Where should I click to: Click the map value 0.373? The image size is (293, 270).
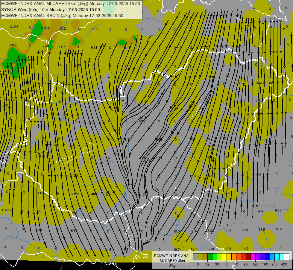tap(6, 210)
